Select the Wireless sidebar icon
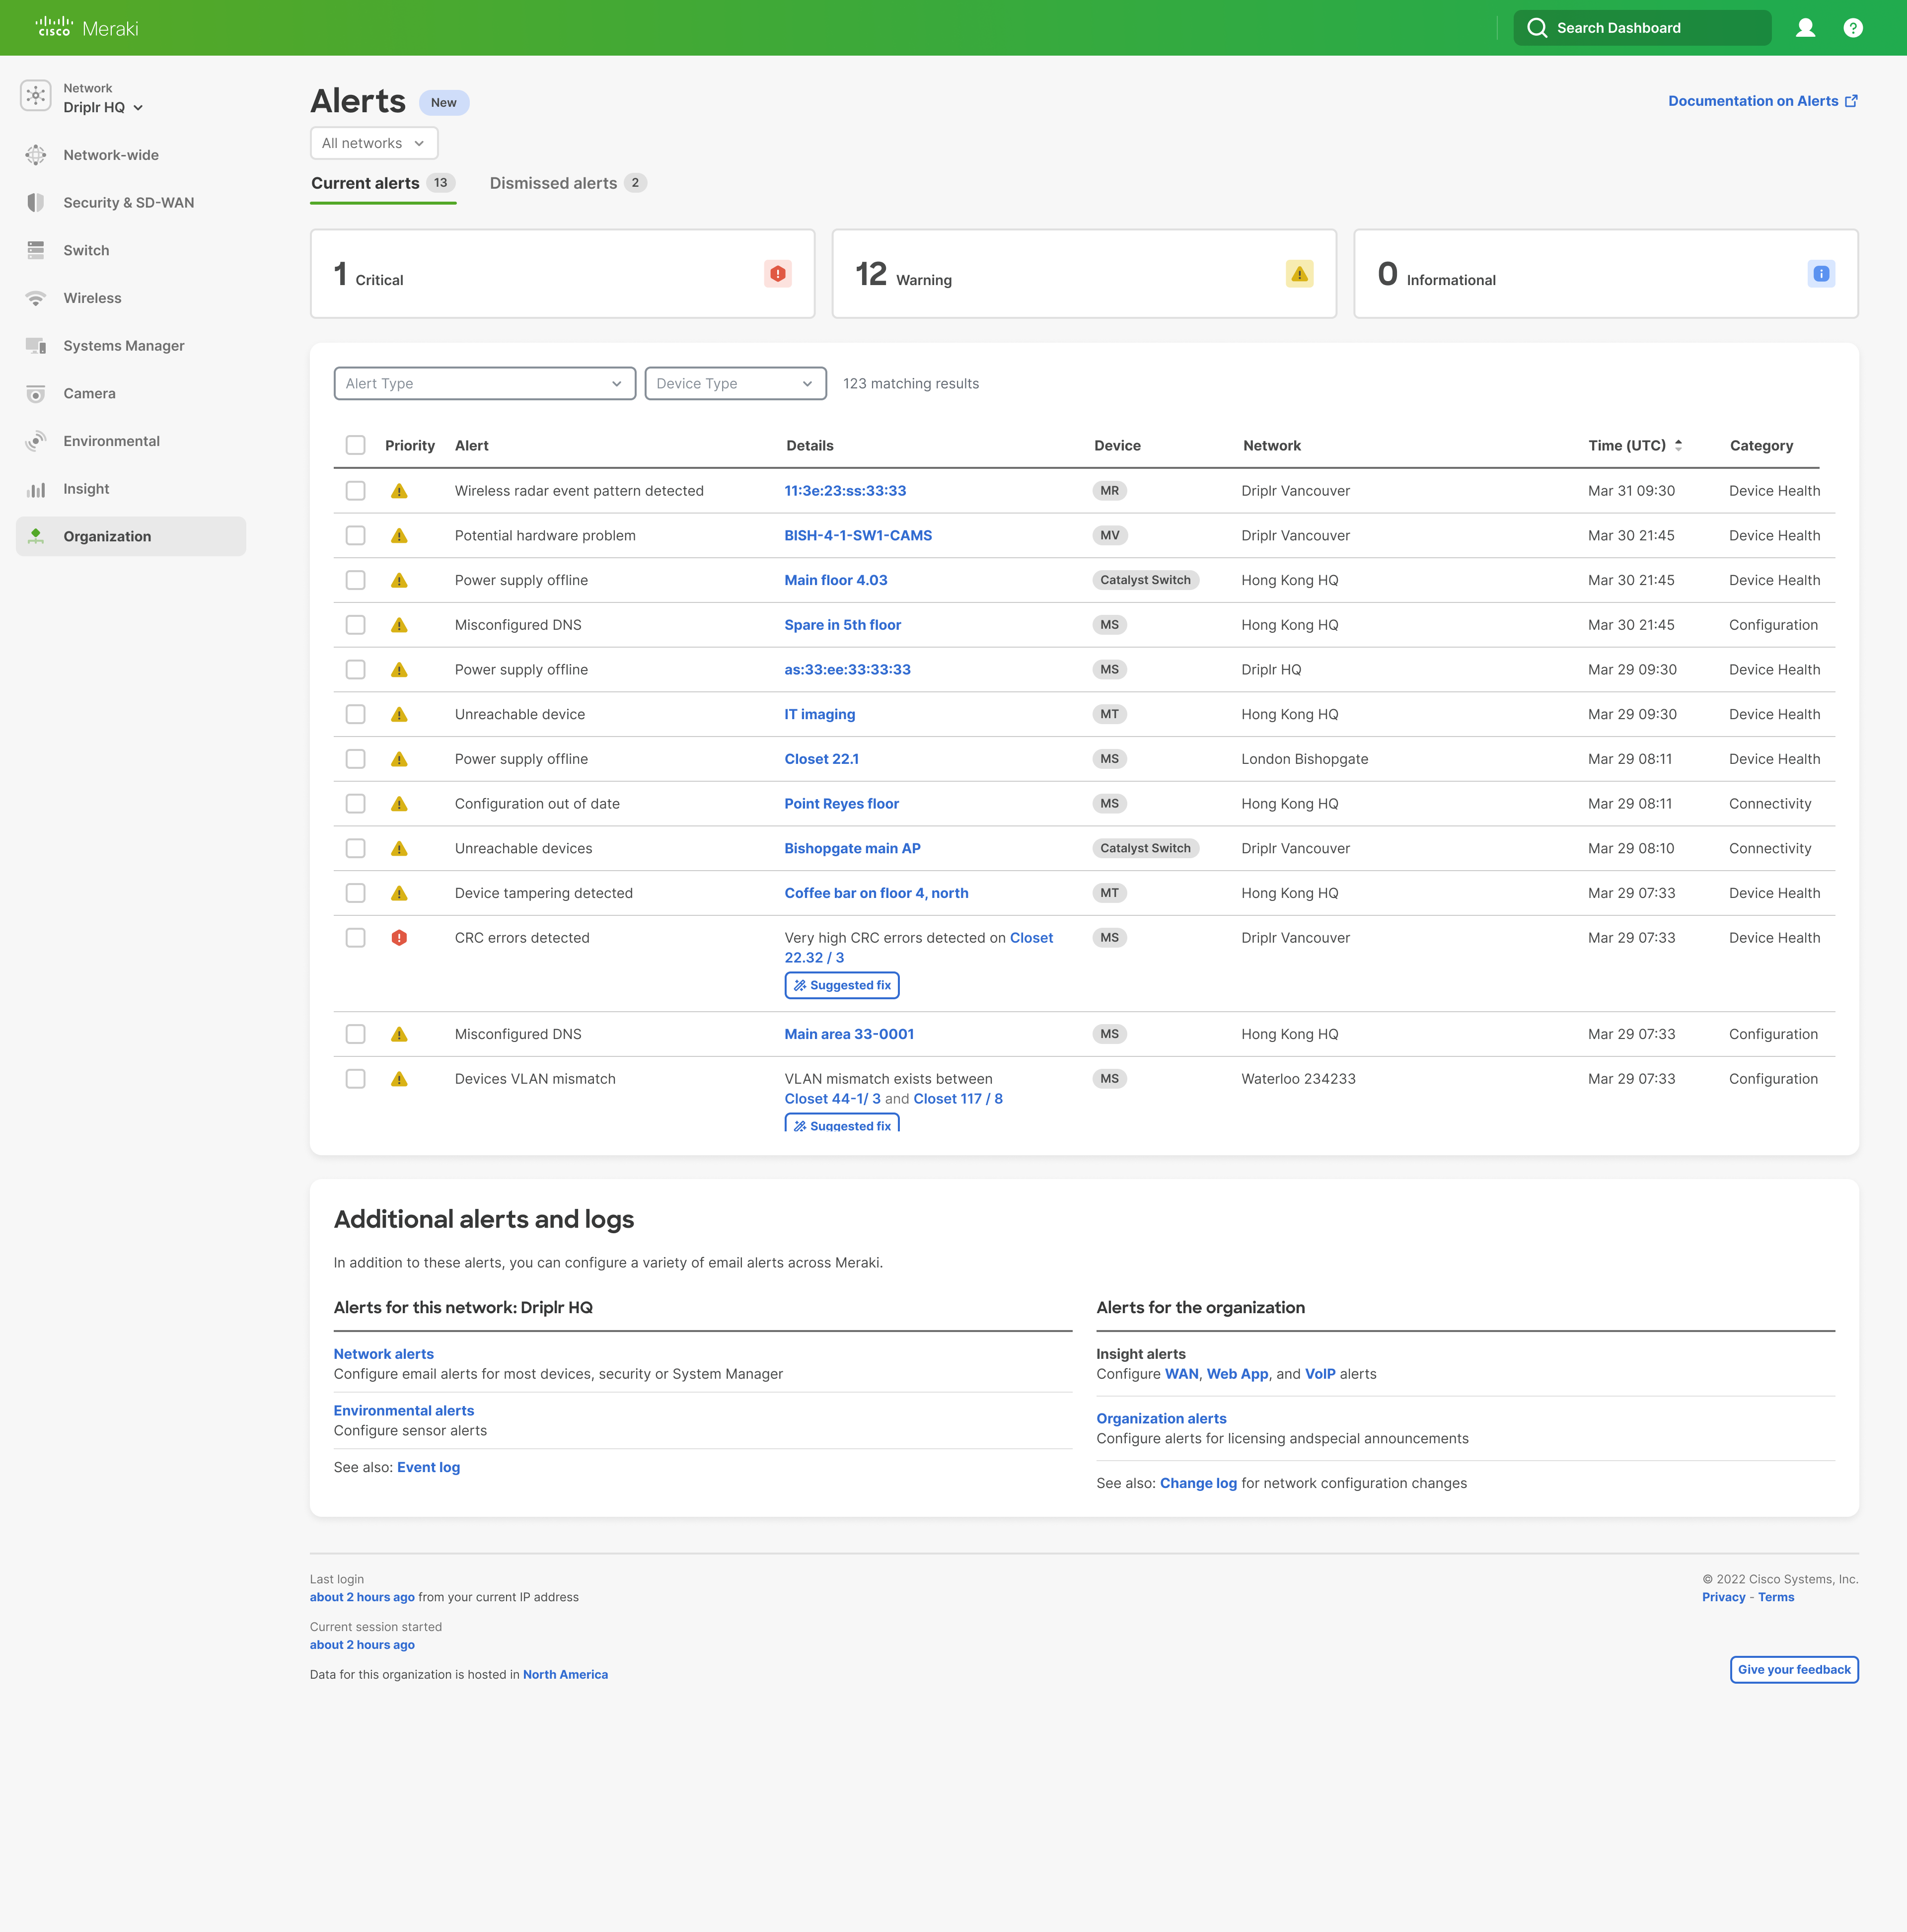The image size is (1907, 1932). click(35, 297)
